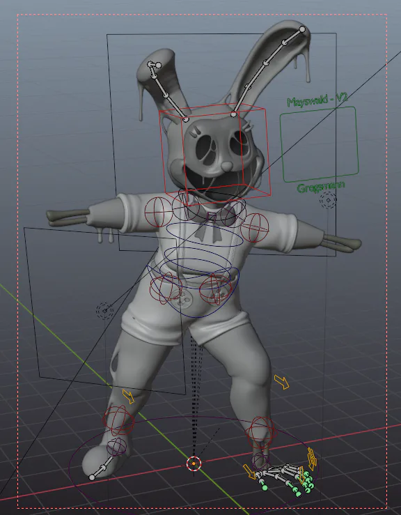This screenshot has width=401, height=515.
Task: Select the yellow arrow beside the right knee
Action: (281, 382)
